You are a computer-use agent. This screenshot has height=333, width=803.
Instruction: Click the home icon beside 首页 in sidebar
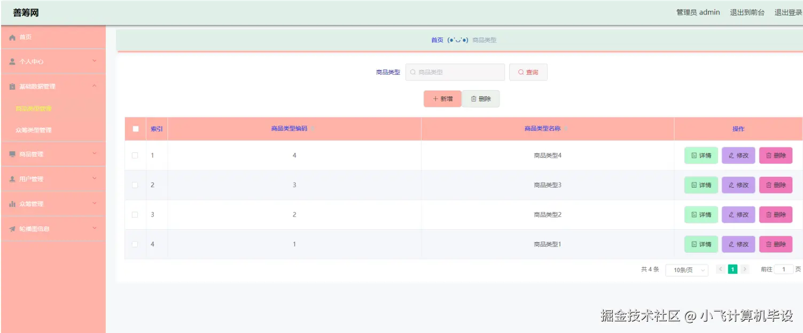(x=12, y=37)
